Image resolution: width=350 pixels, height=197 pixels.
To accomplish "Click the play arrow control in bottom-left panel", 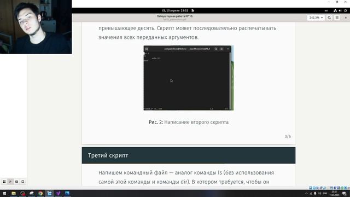I will 10,182.
